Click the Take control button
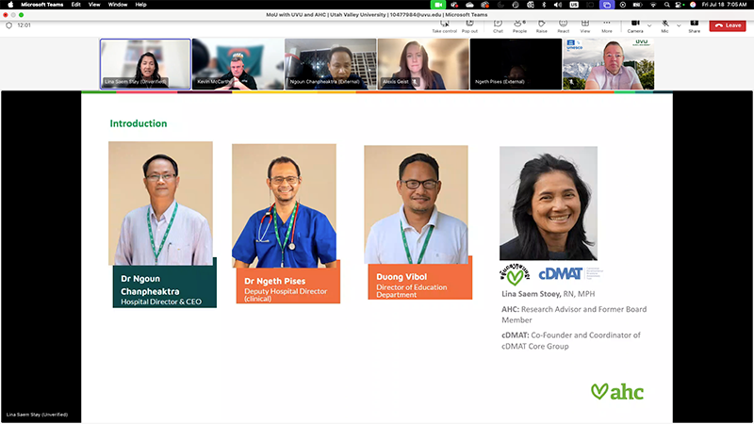Image resolution: width=754 pixels, height=424 pixels. (444, 24)
